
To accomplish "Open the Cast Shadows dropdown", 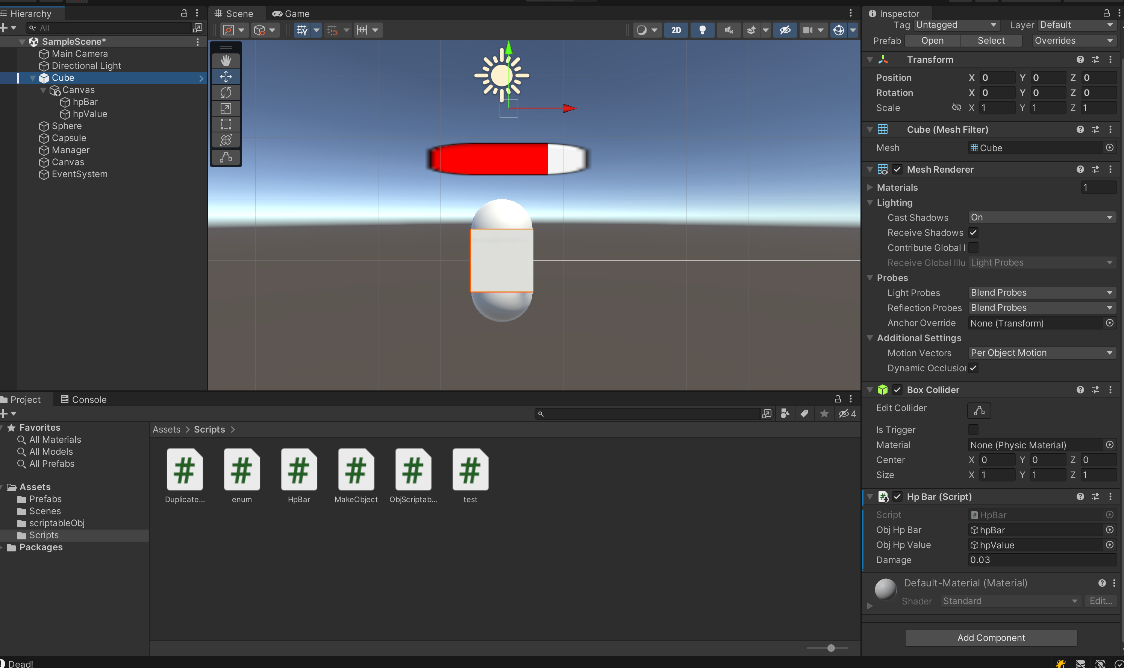I will coord(1041,217).
